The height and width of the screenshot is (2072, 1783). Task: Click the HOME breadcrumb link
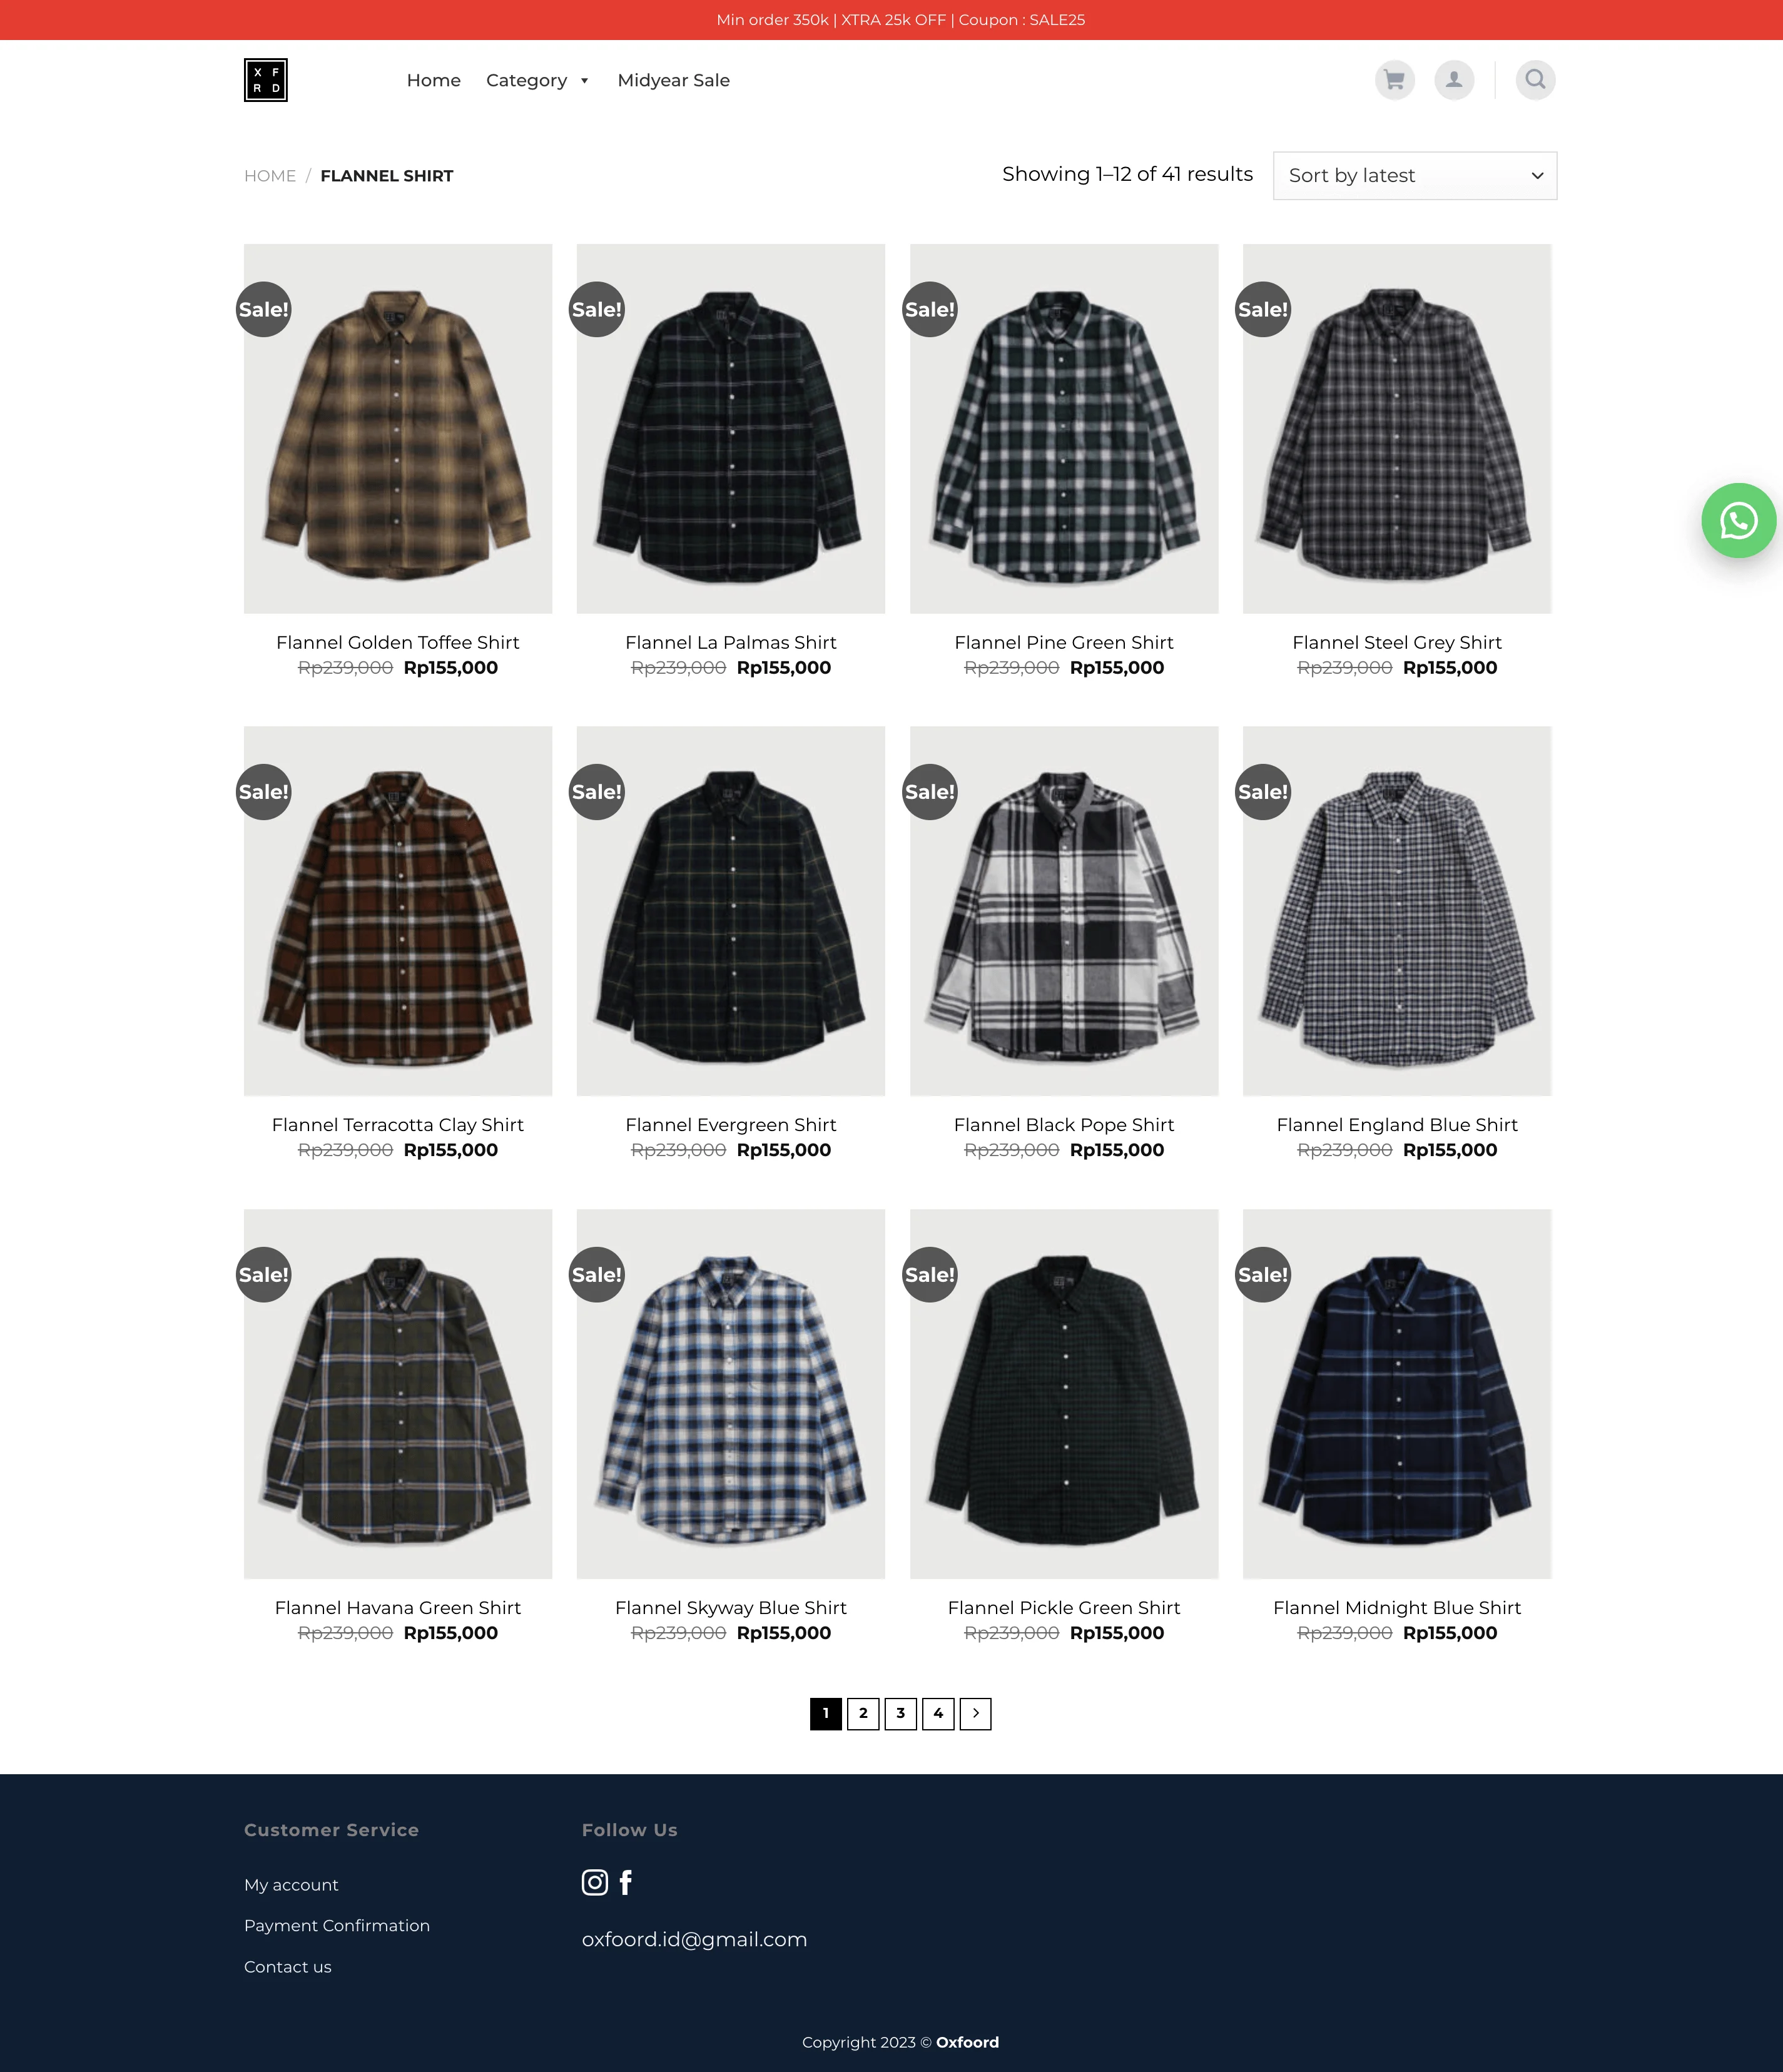pyautogui.click(x=270, y=176)
